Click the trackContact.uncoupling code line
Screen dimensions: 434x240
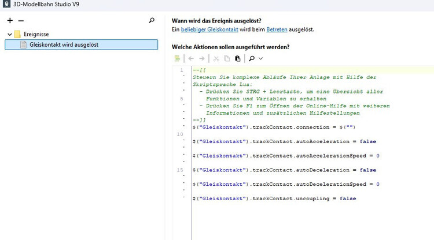(274, 198)
